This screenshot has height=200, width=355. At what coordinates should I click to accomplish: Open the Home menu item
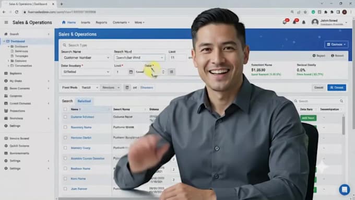(x=69, y=22)
